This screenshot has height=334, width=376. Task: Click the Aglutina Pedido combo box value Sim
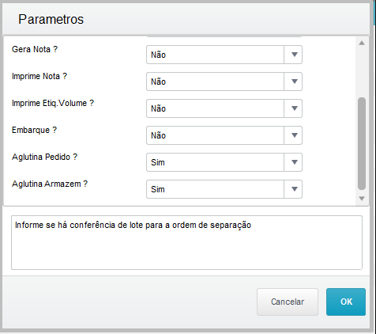pos(215,162)
